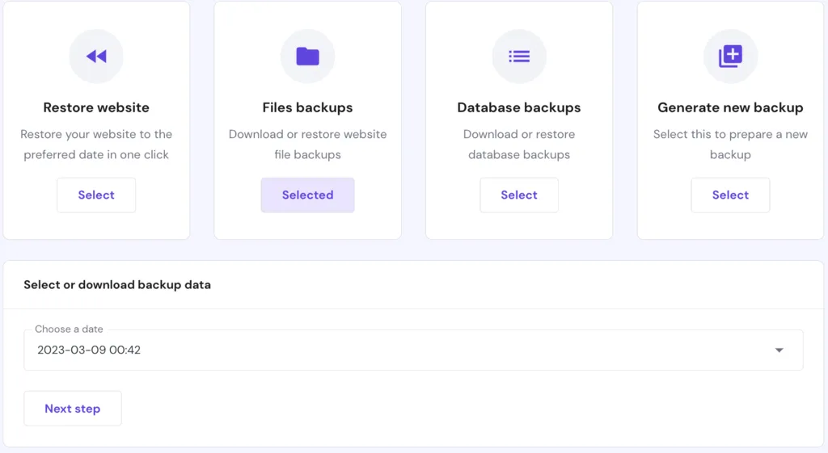Proceed with the Next step button
Viewport: 828px width, 453px height.
(73, 408)
